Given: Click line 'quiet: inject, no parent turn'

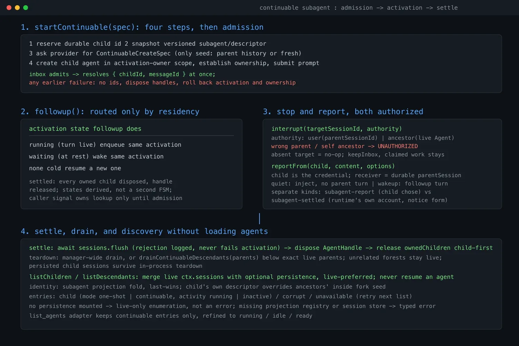Looking at the screenshot, I should 359,183.
